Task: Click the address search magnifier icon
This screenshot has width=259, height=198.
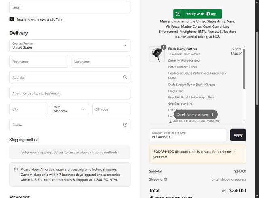Action: tap(125, 77)
